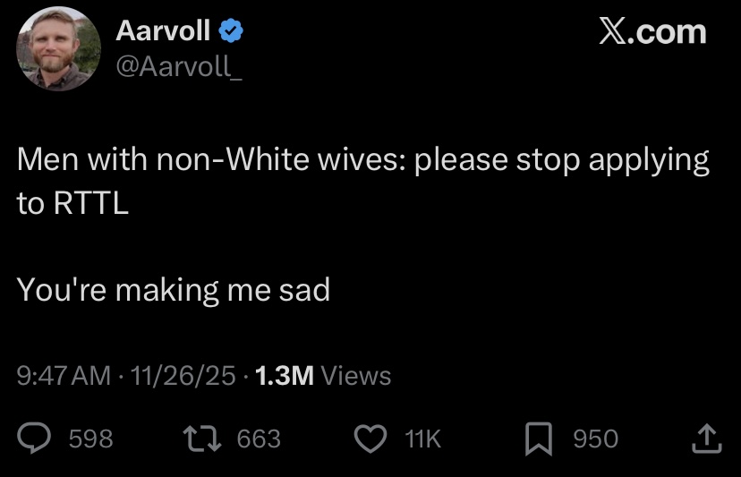
Task: Open the 663 reposts count
Action: (259, 439)
